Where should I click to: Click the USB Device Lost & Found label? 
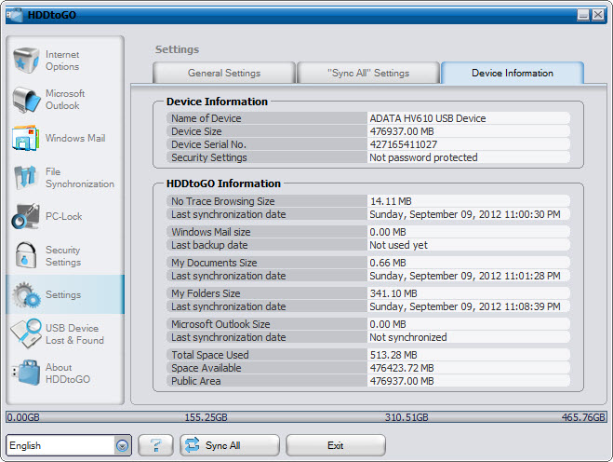pyautogui.click(x=74, y=334)
